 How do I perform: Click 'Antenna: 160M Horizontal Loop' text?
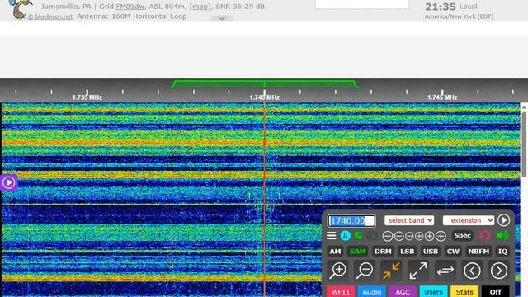tap(132, 16)
